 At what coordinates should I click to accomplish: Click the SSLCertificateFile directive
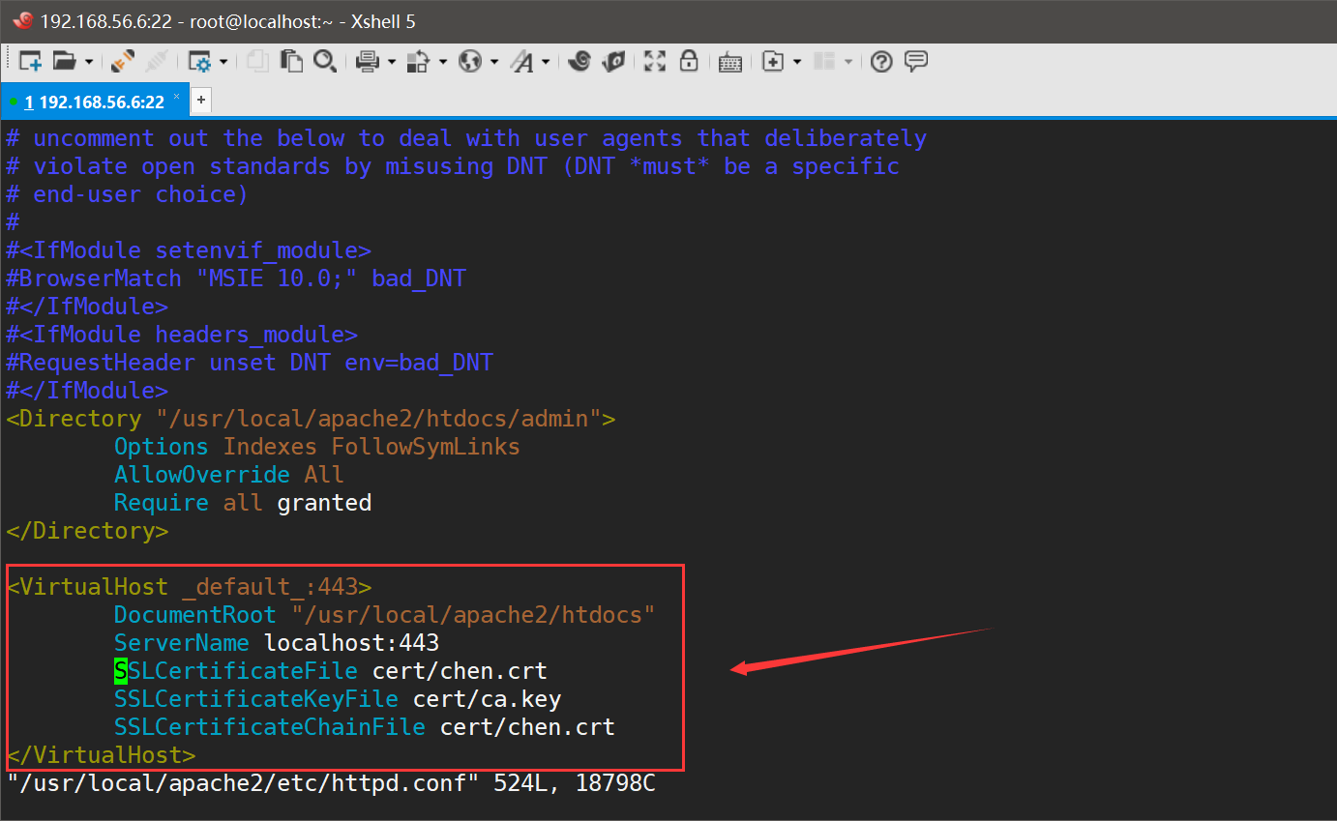coord(236,670)
